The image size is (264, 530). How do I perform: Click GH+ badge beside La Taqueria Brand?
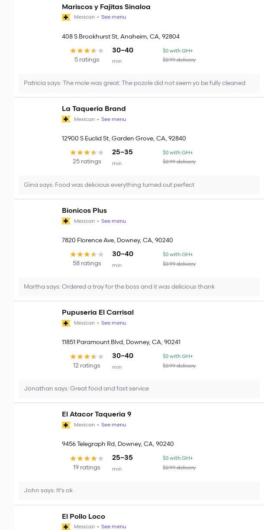pyautogui.click(x=66, y=119)
